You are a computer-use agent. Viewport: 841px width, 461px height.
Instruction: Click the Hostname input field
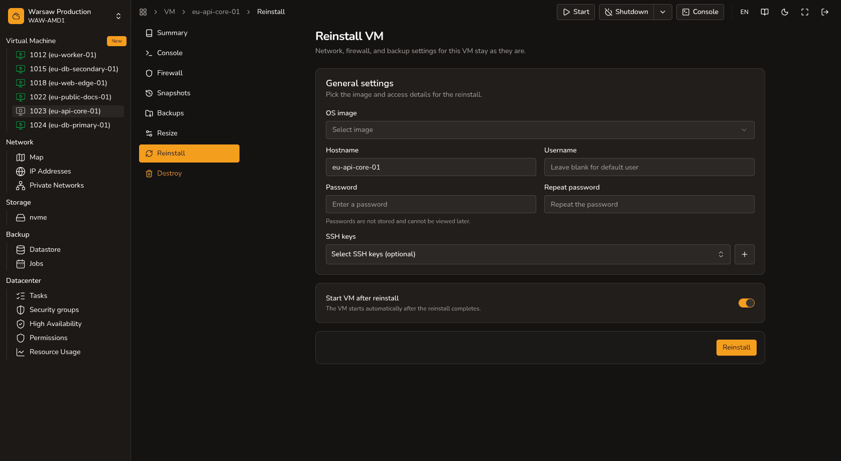click(431, 167)
